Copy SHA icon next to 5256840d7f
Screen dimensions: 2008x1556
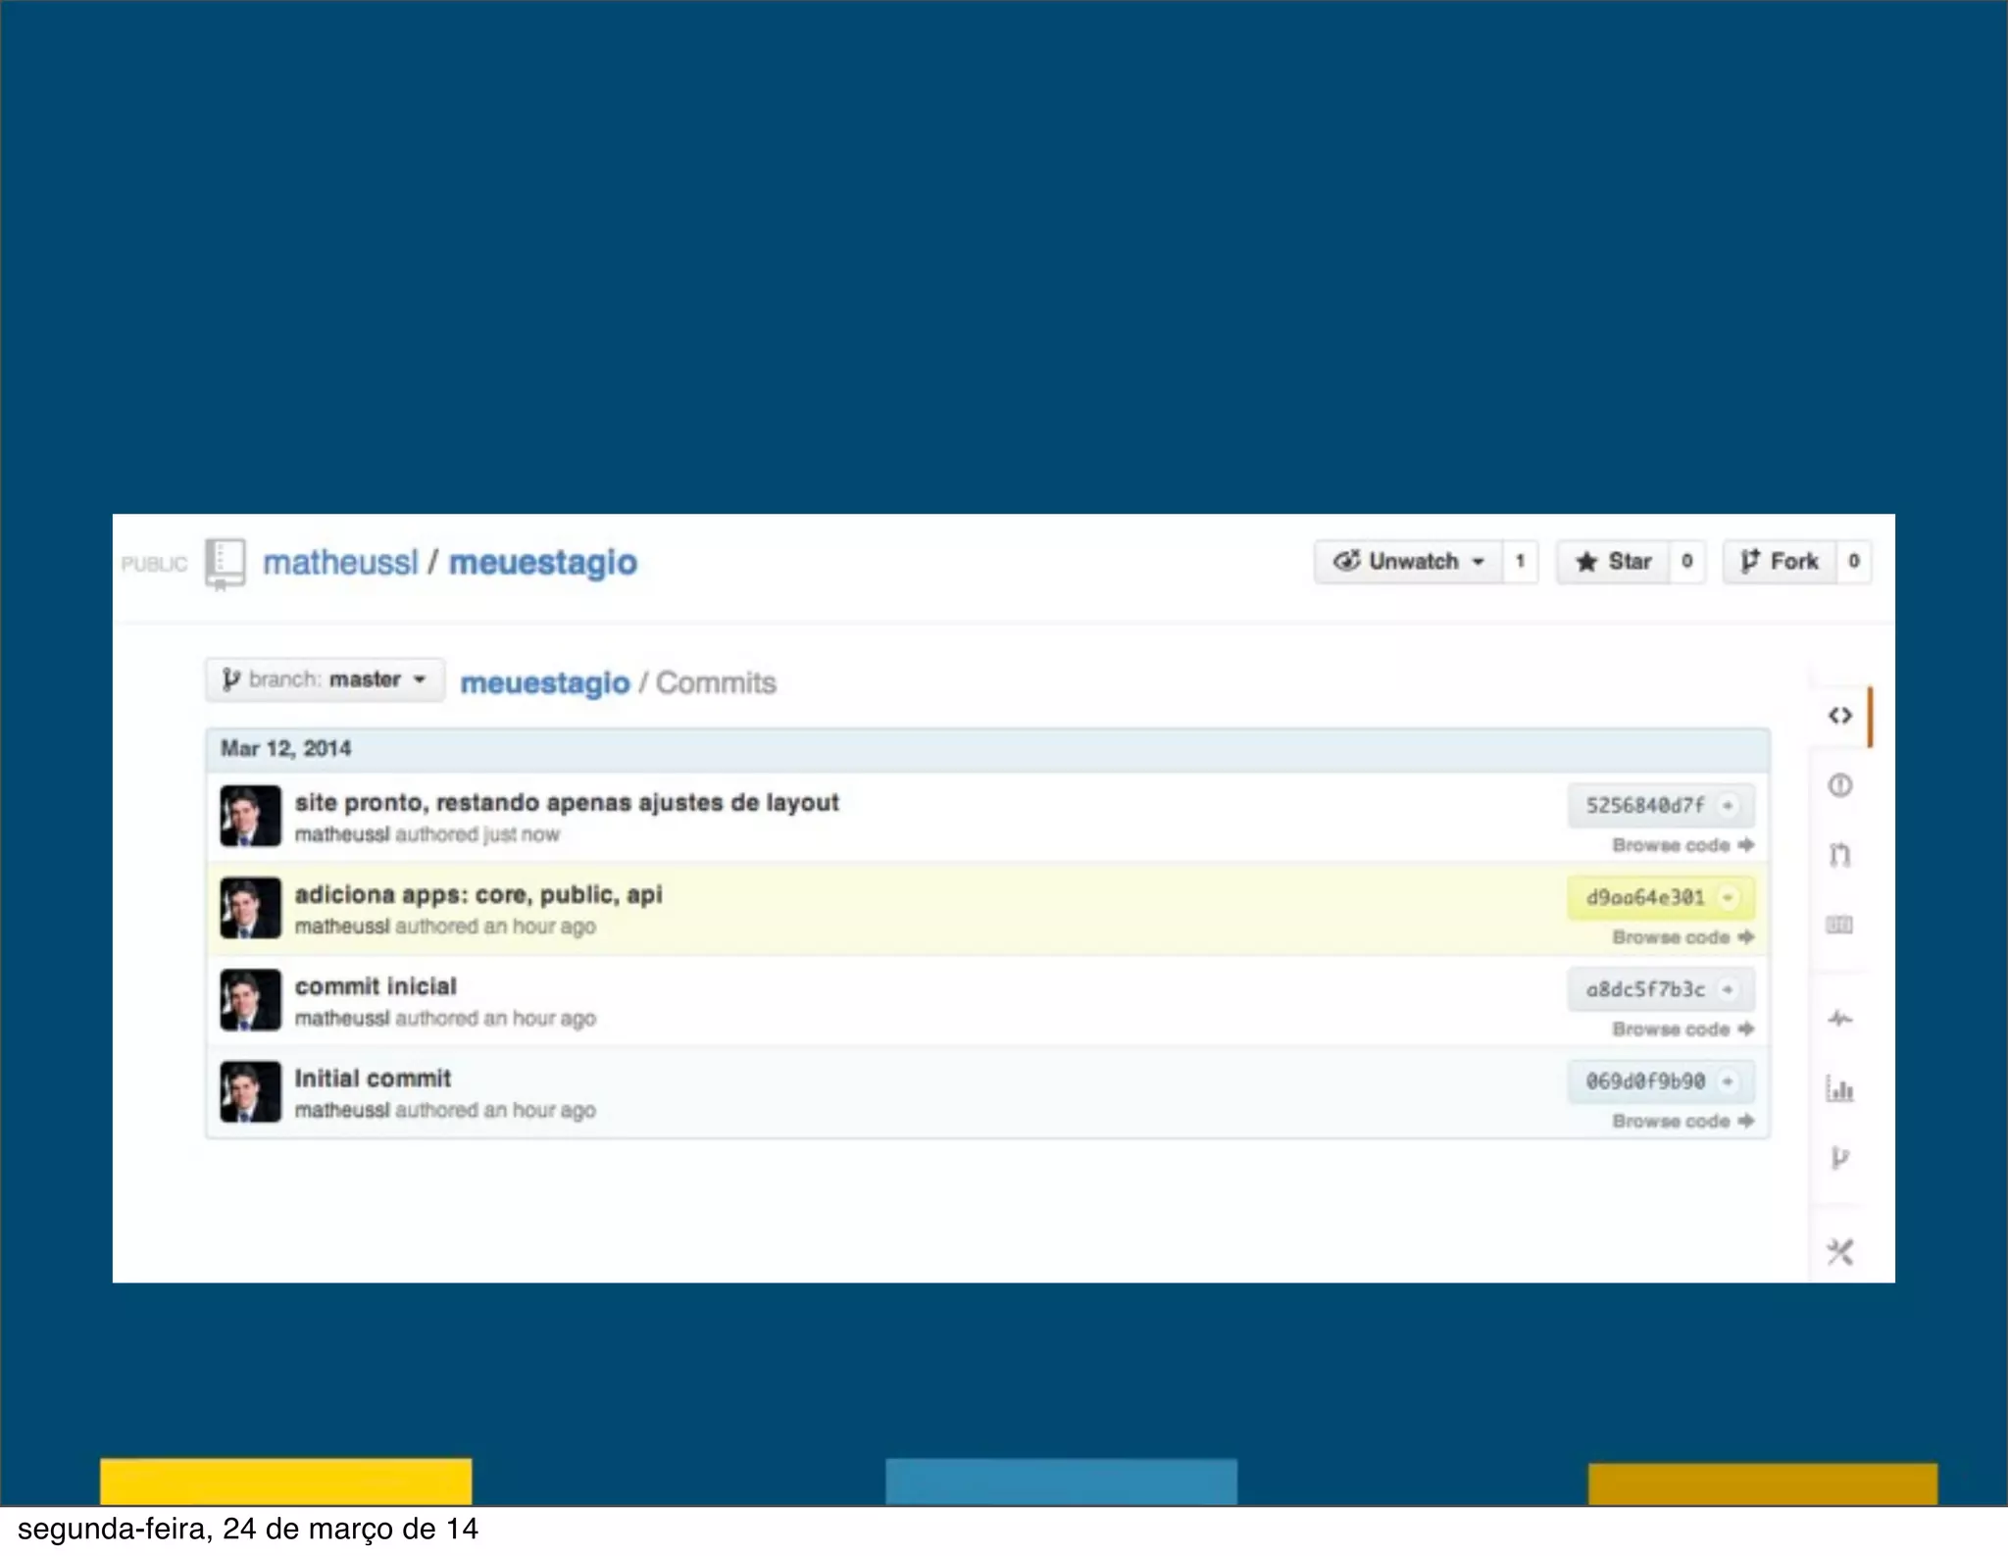1729,805
